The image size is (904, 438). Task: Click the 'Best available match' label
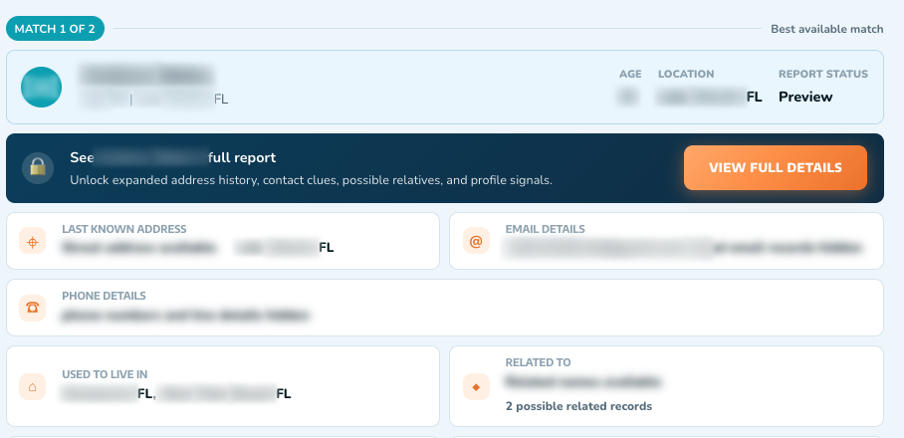tap(827, 29)
